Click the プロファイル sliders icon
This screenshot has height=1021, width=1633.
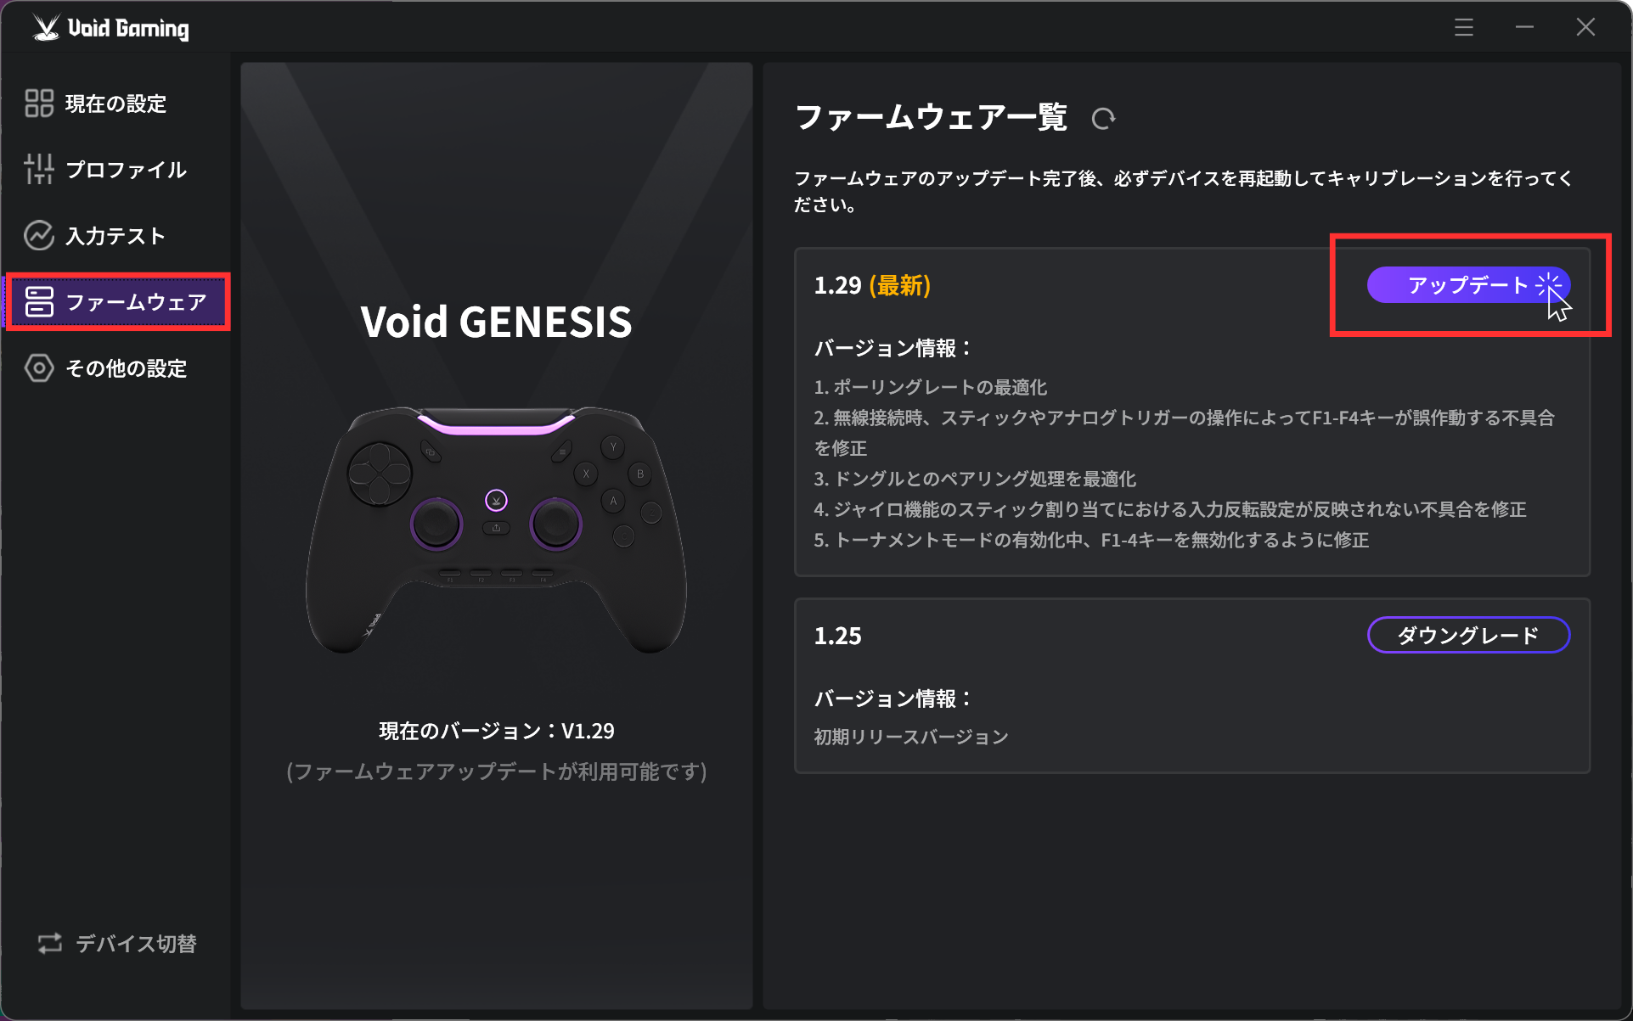(39, 170)
